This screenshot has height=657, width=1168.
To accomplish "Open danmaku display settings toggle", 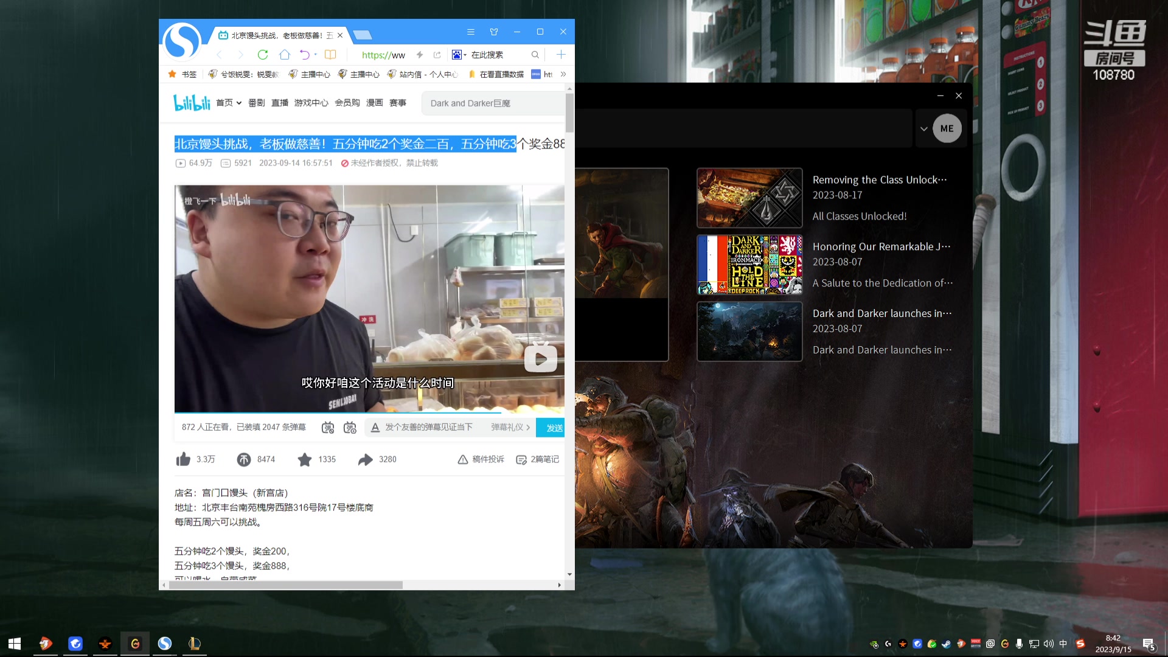I will [350, 428].
